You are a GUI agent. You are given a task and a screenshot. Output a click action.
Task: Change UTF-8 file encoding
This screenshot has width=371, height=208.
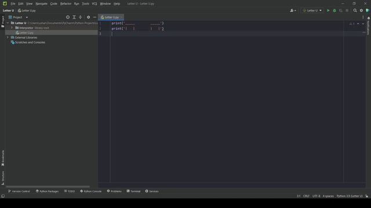[317, 196]
